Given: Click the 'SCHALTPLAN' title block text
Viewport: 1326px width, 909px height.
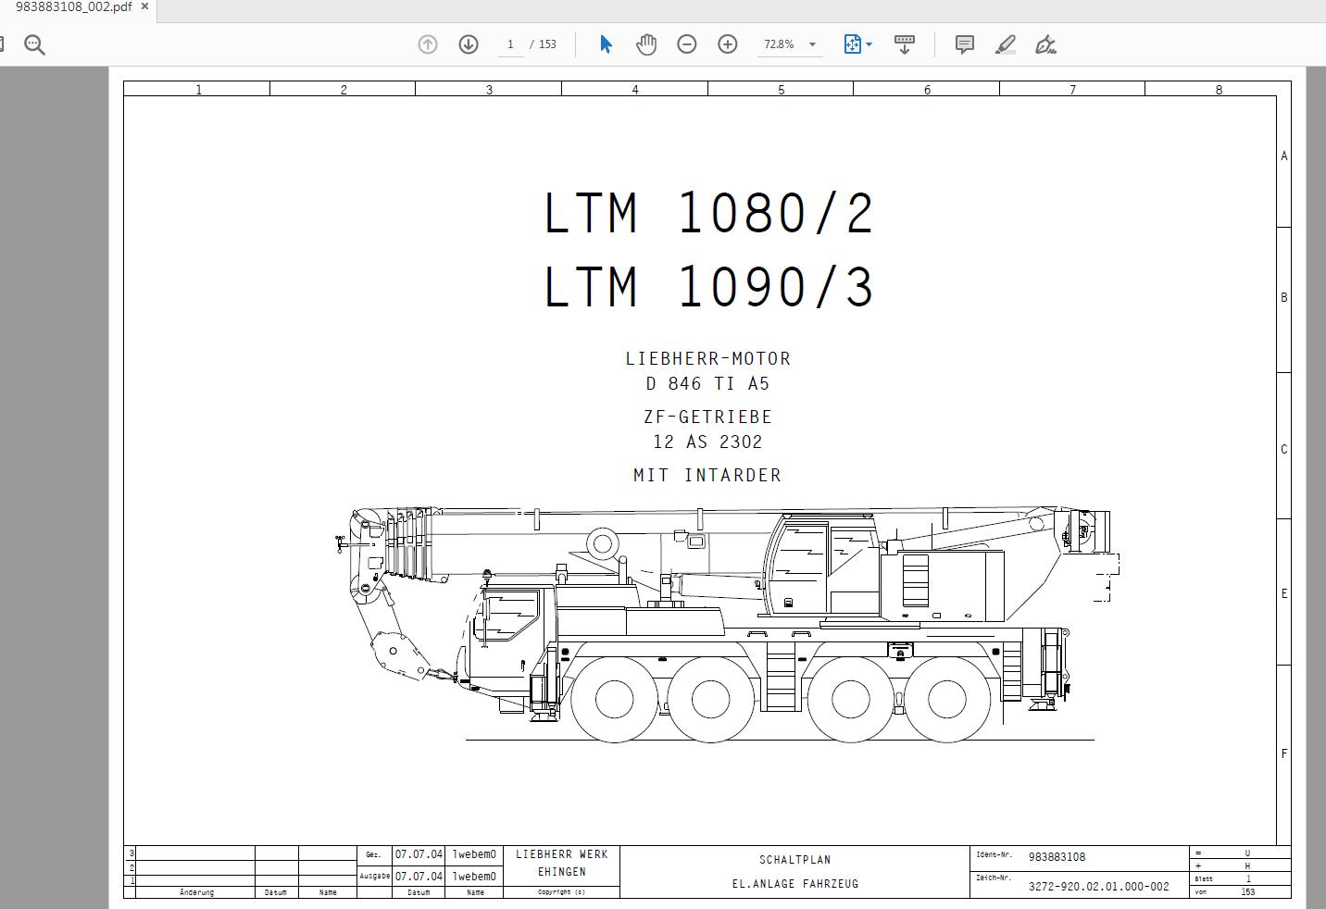Looking at the screenshot, I should [x=795, y=860].
